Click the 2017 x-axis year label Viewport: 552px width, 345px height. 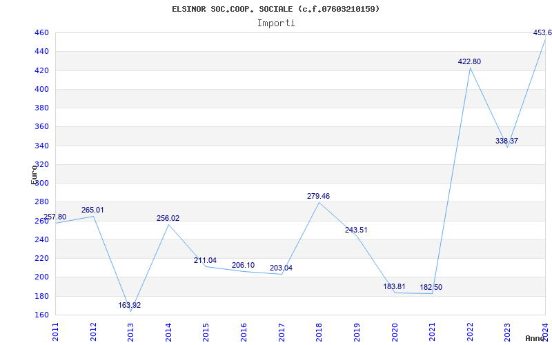click(282, 332)
